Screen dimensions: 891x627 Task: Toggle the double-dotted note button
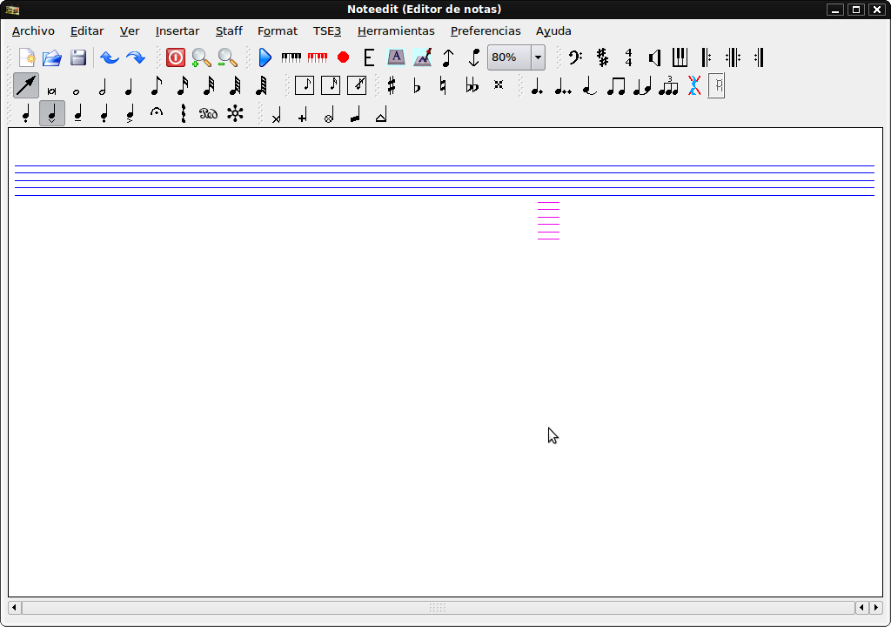coord(563,86)
